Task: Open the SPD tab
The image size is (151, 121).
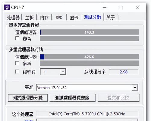Action: tap(59, 18)
